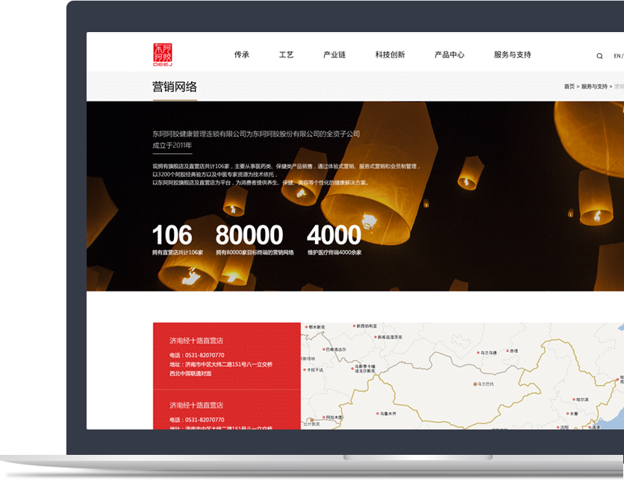Open the 科技创新 navigation item
The width and height of the screenshot is (624, 481).
coord(390,55)
